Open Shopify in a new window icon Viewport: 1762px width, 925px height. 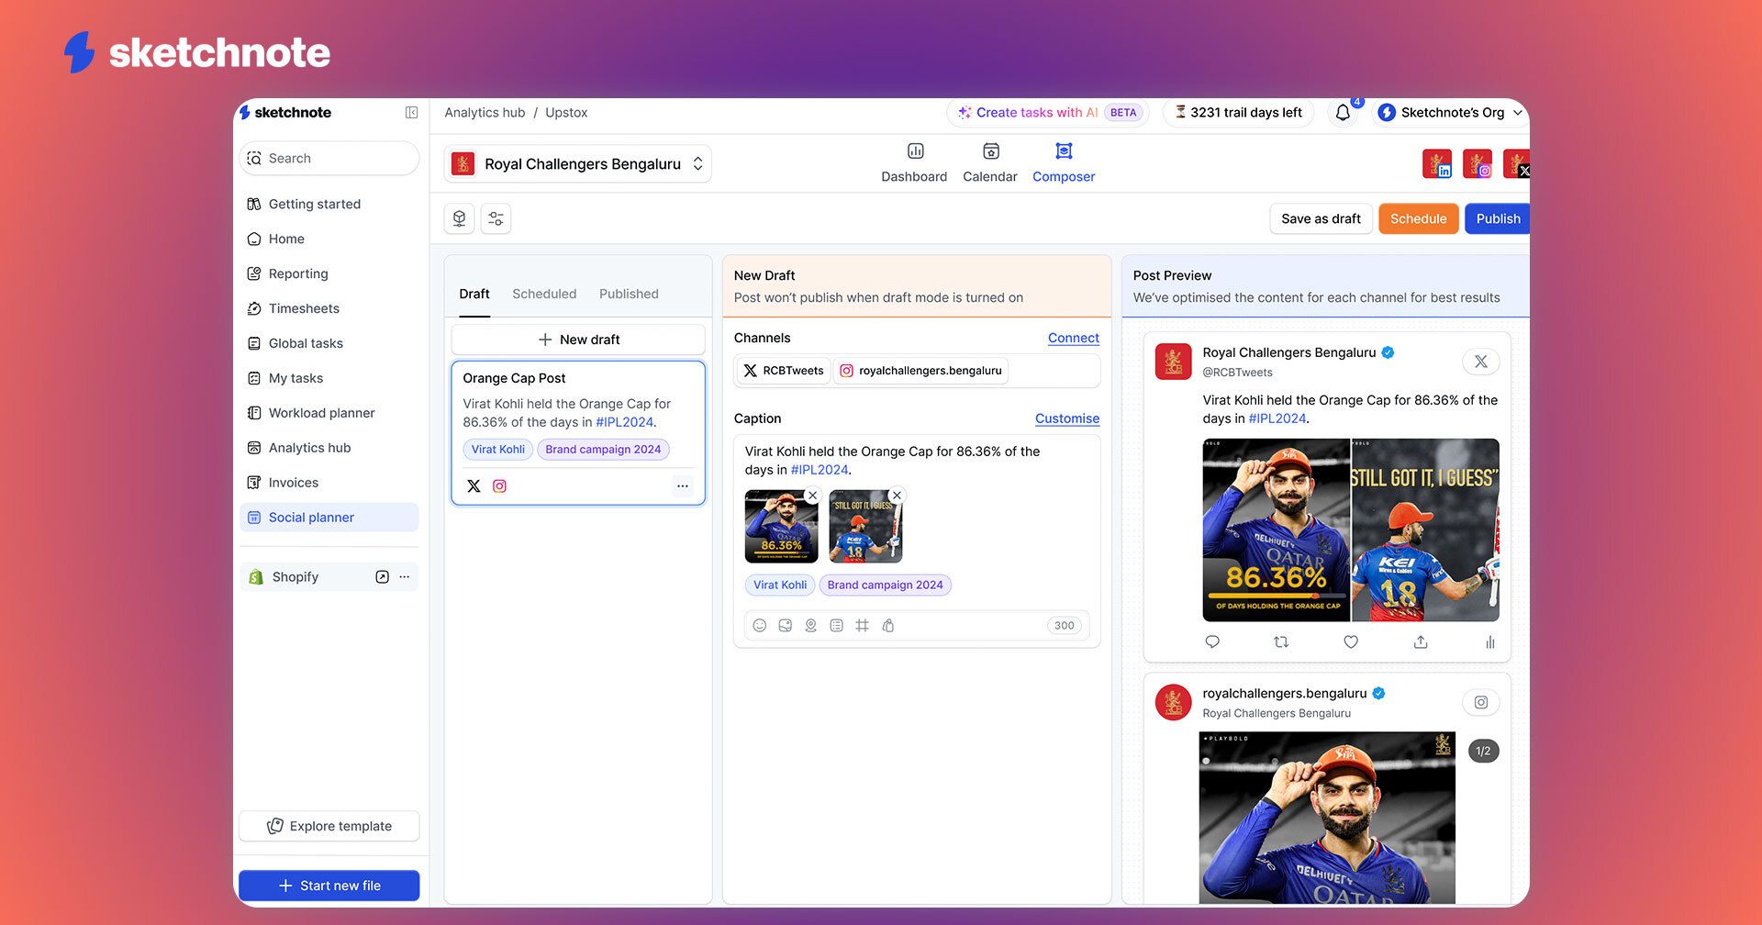382,577
